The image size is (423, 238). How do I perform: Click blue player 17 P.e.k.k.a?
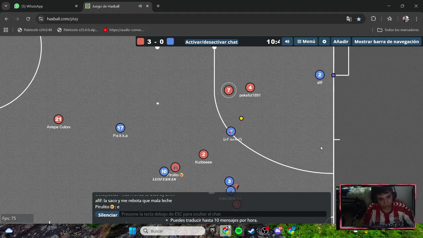coord(120,128)
